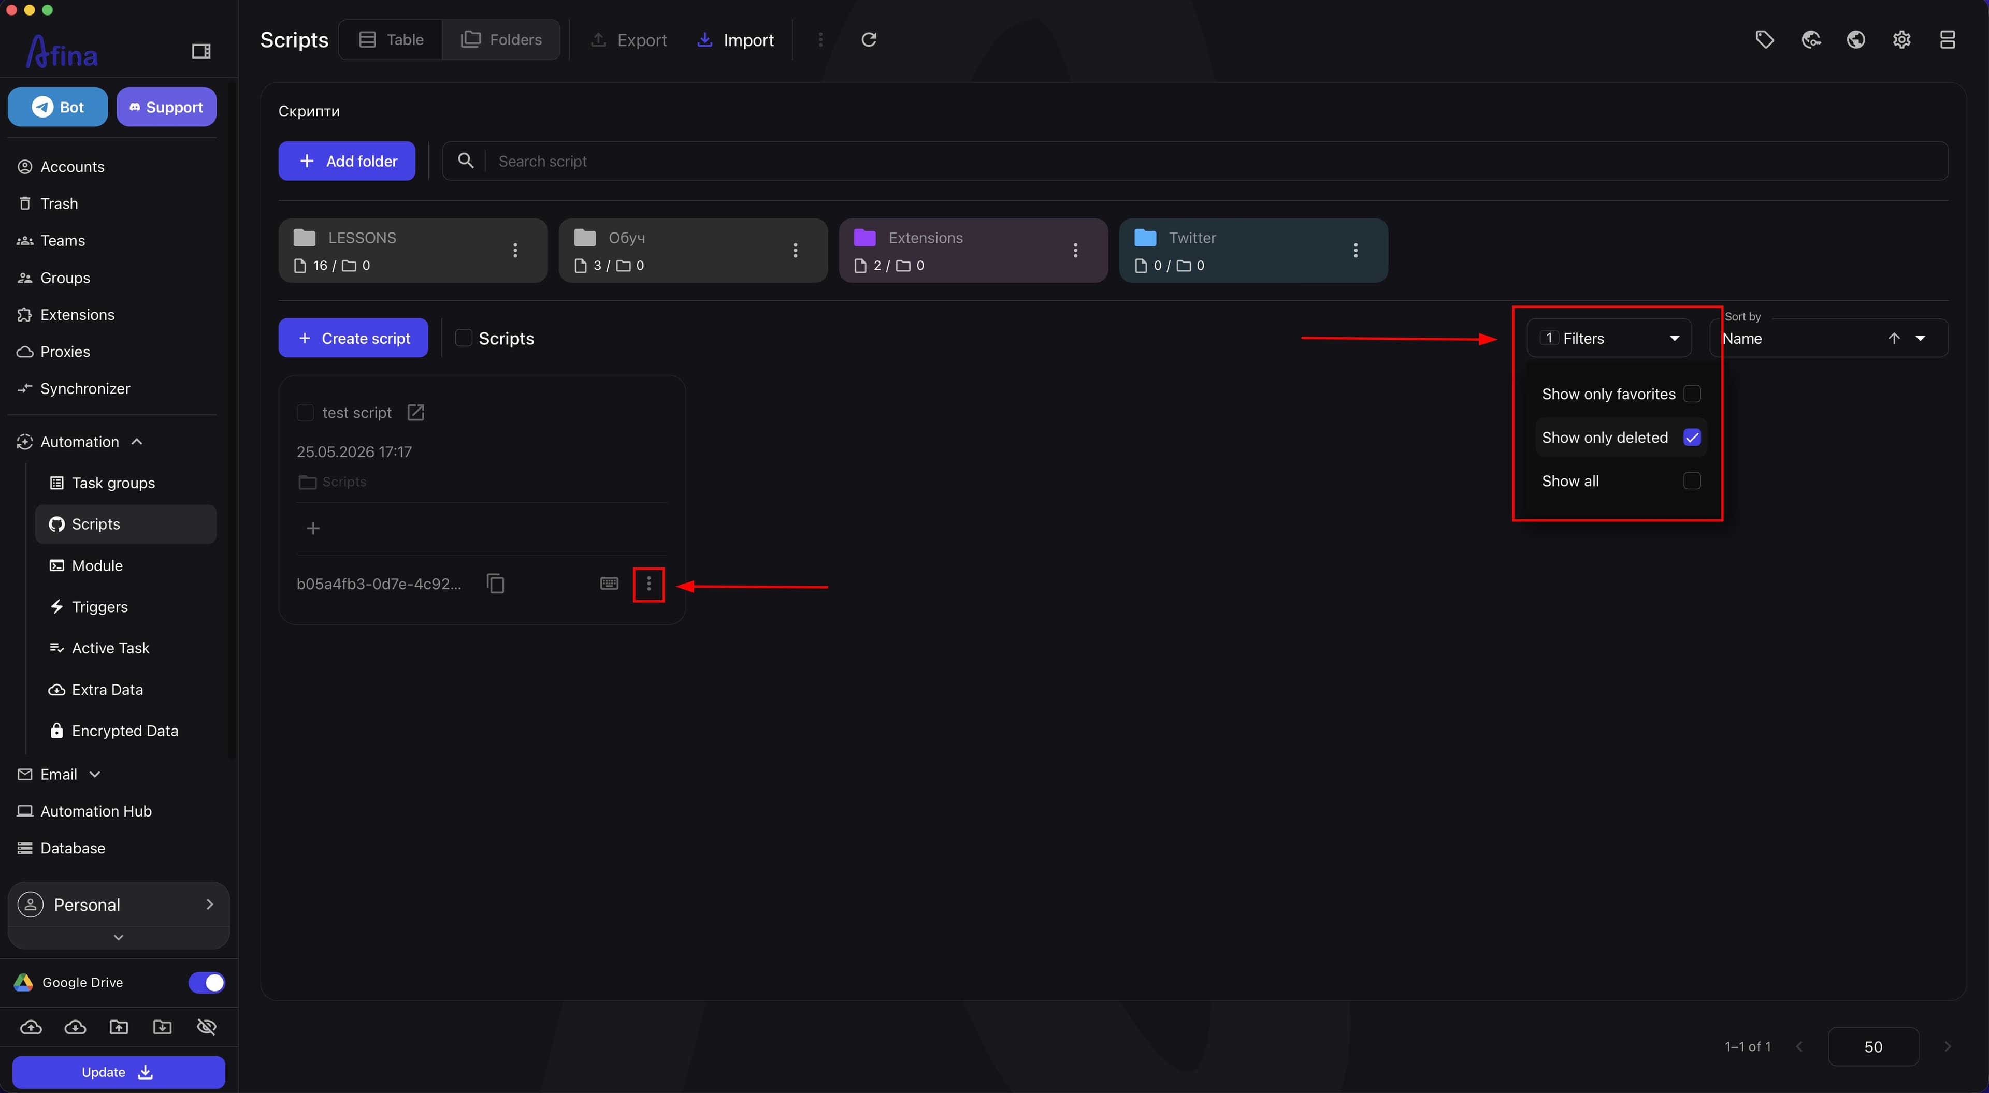The image size is (1989, 1093).
Task: Click the cloud upload icon
Action: tap(31, 1027)
